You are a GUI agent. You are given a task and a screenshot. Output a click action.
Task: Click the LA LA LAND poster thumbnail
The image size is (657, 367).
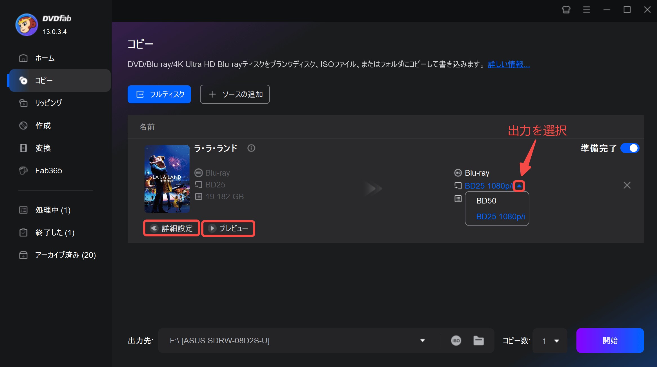click(x=167, y=179)
